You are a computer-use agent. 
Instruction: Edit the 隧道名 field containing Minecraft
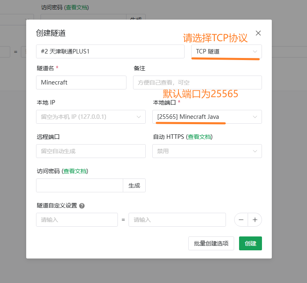pyautogui.click(x=81, y=82)
